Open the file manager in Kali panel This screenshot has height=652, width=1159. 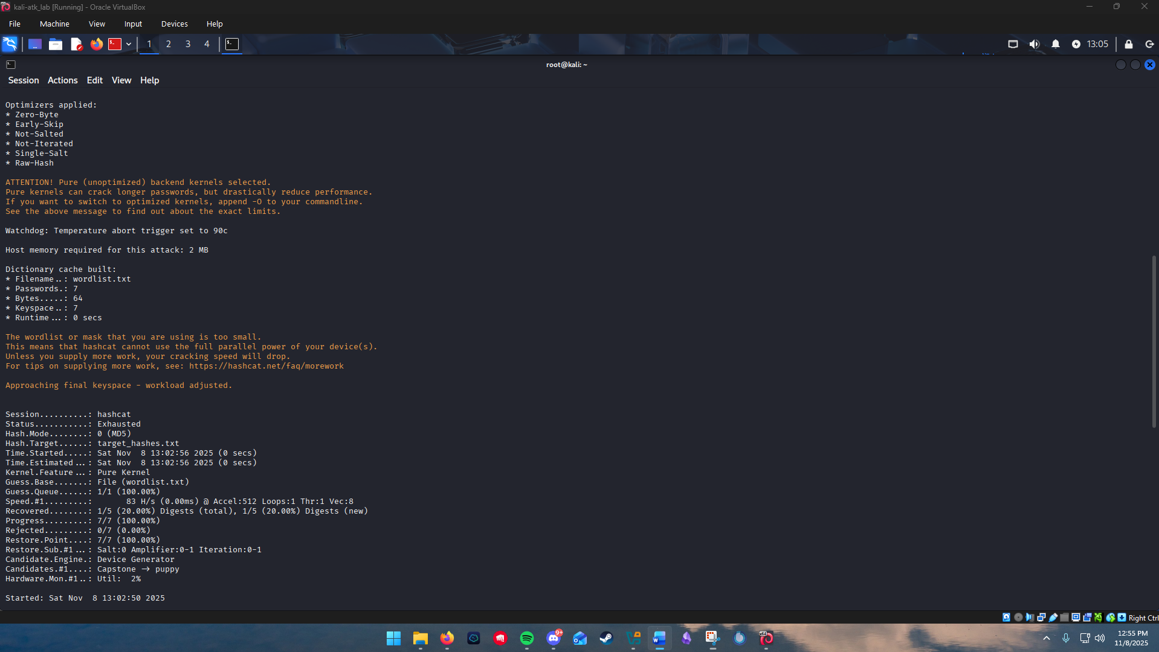[56, 44]
